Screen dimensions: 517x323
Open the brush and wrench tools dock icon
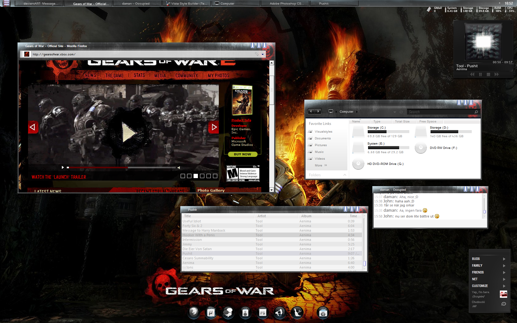tap(297, 313)
